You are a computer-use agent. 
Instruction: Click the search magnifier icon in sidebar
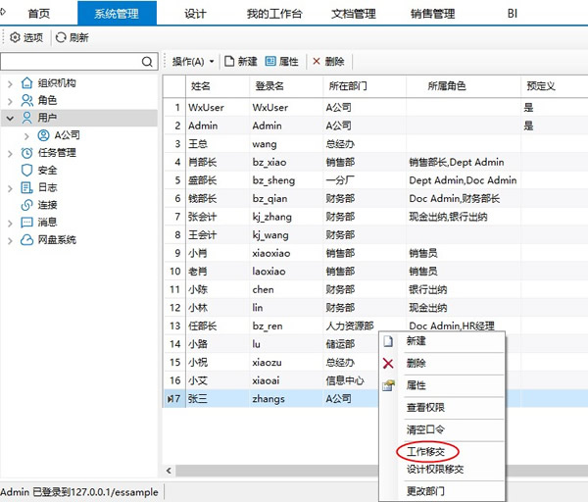pos(147,62)
